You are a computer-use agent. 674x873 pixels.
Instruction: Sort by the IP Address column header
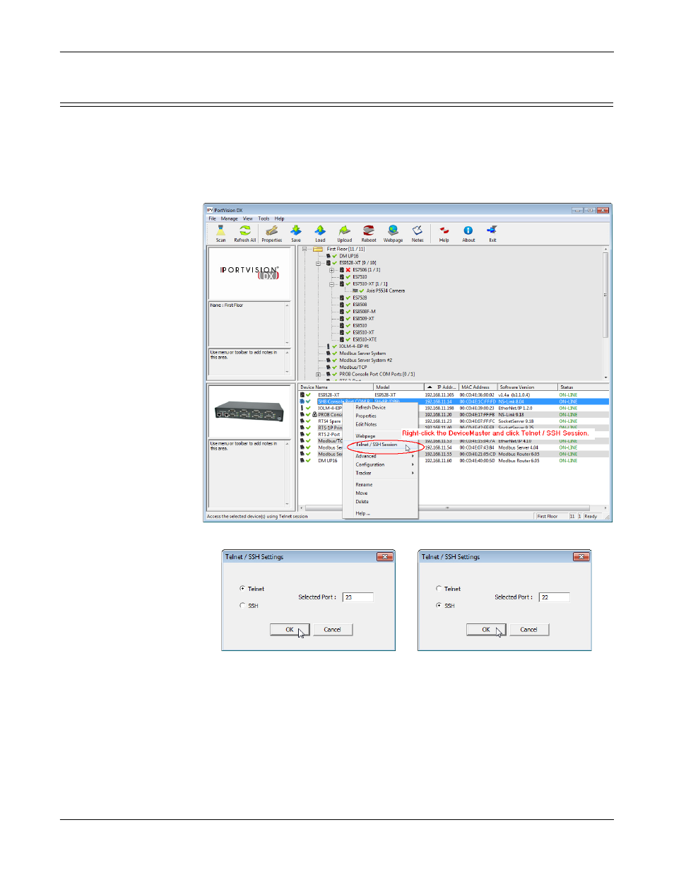click(441, 387)
